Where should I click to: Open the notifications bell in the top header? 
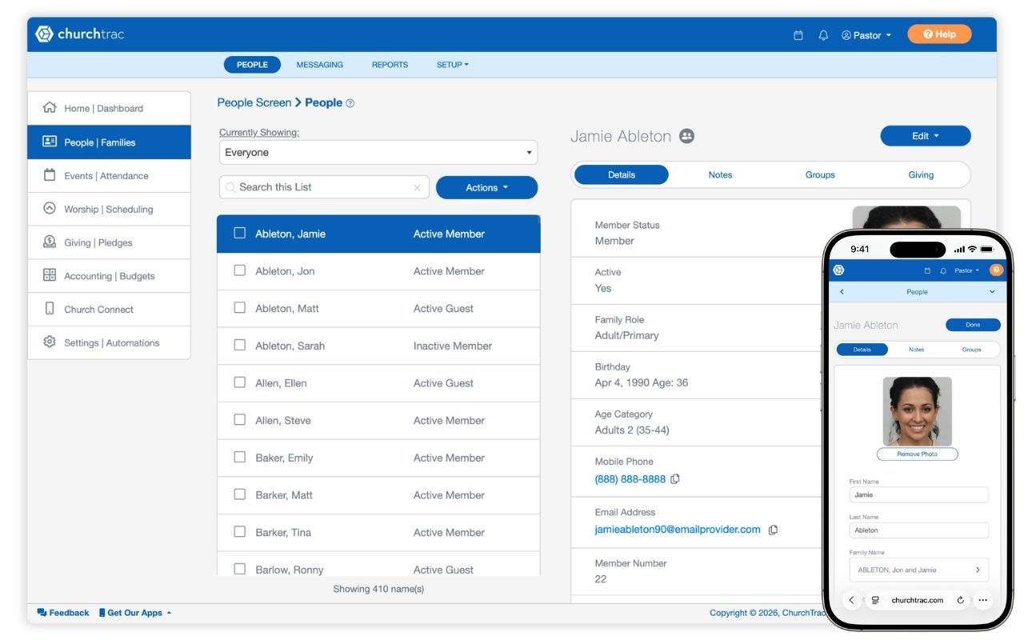pos(823,35)
